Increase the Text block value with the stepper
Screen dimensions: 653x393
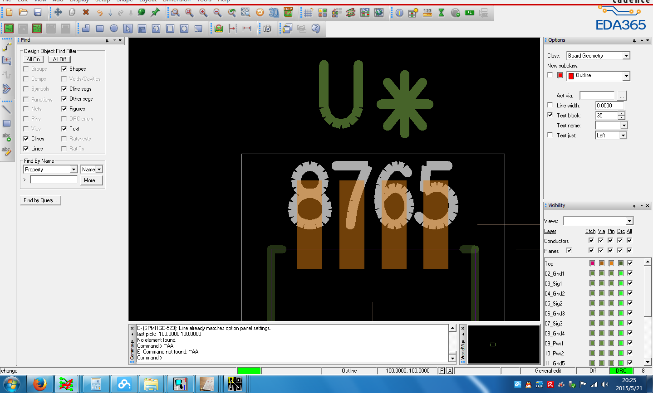(x=621, y=113)
